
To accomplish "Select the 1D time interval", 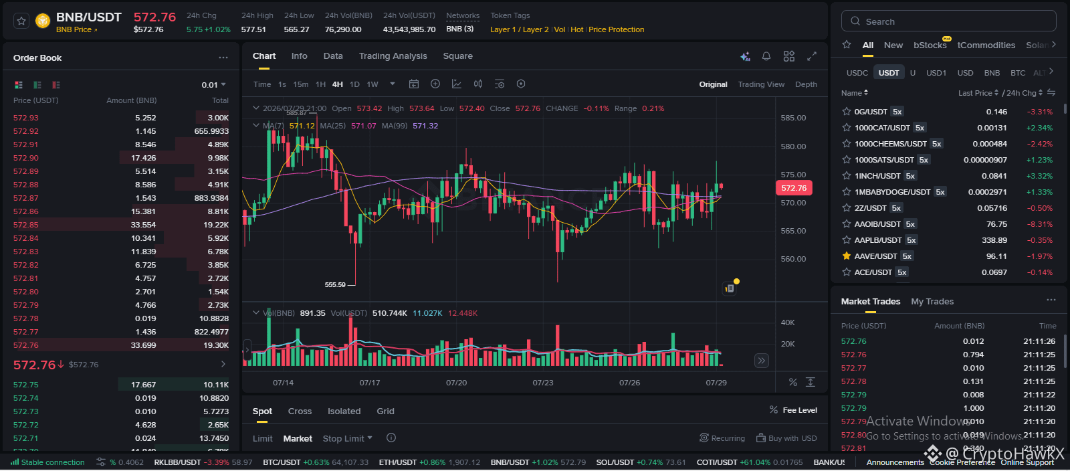I will 354,84.
